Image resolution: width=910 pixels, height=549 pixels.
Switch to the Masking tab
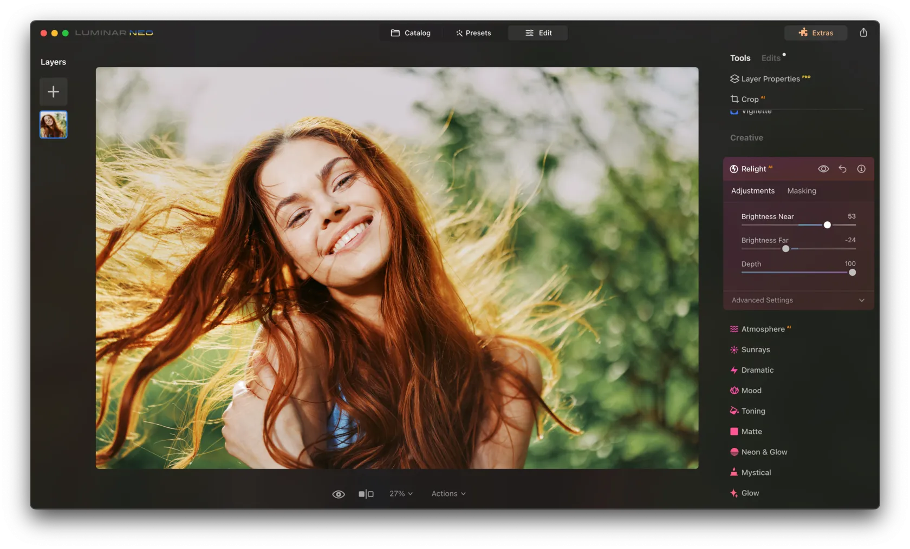[x=801, y=191]
